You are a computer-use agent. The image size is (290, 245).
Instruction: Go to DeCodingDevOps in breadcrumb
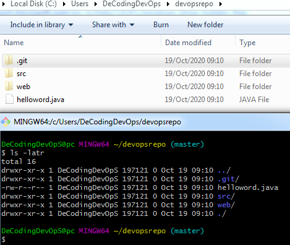tap(132, 4)
